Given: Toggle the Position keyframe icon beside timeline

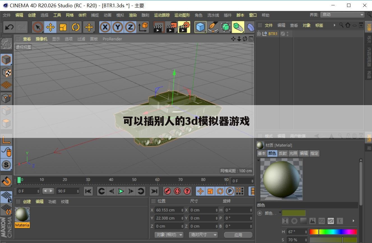Looking at the screenshot, I should click(x=200, y=191).
